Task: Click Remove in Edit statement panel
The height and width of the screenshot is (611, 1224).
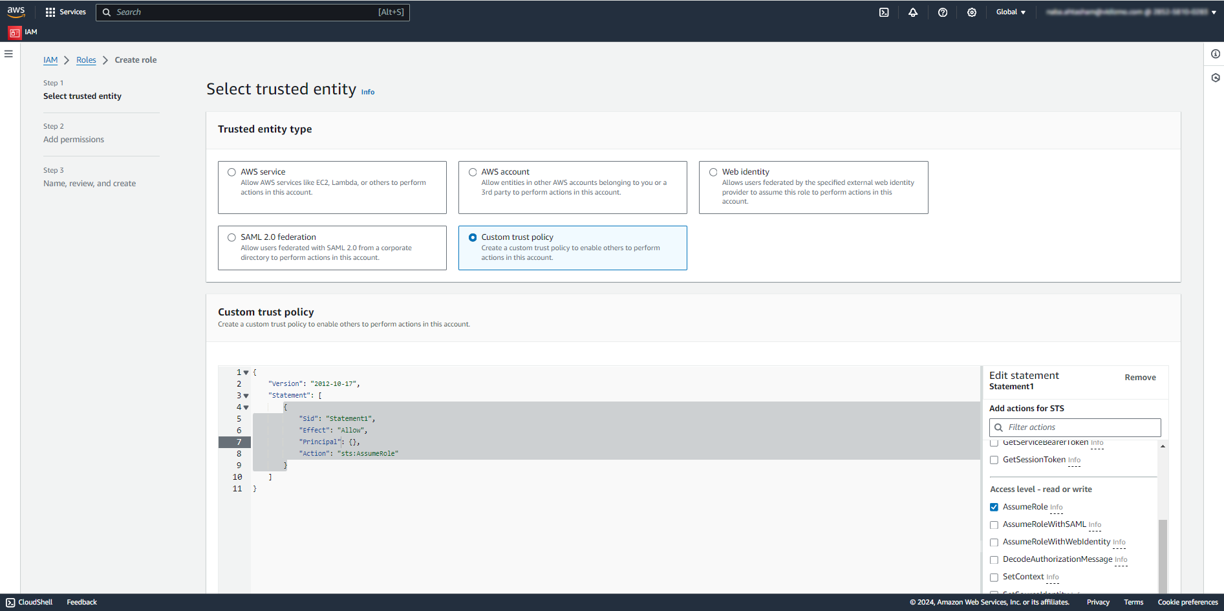Action: [x=1140, y=378]
